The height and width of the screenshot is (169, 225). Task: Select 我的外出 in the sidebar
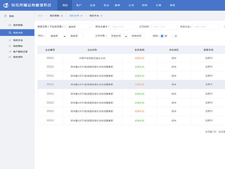[x=17, y=40]
